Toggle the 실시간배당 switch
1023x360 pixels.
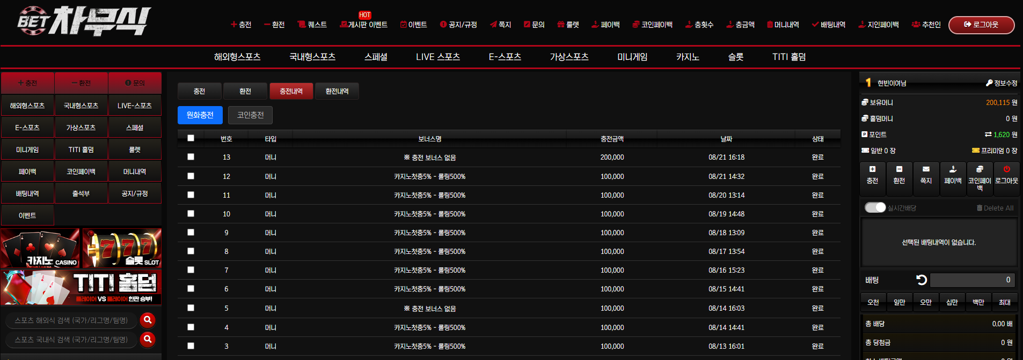[875, 207]
